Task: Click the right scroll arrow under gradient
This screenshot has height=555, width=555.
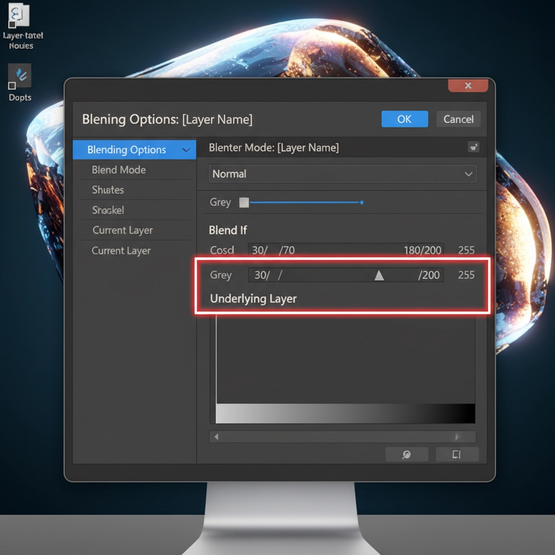Action: point(457,437)
